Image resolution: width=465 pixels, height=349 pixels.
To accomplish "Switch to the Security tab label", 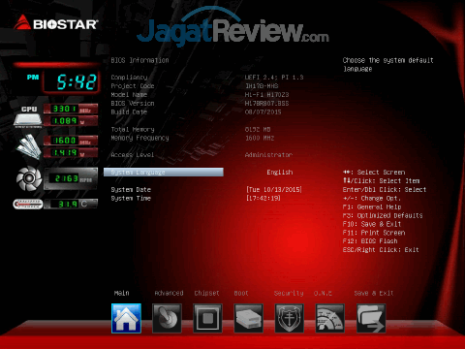I will pyautogui.click(x=289, y=293).
